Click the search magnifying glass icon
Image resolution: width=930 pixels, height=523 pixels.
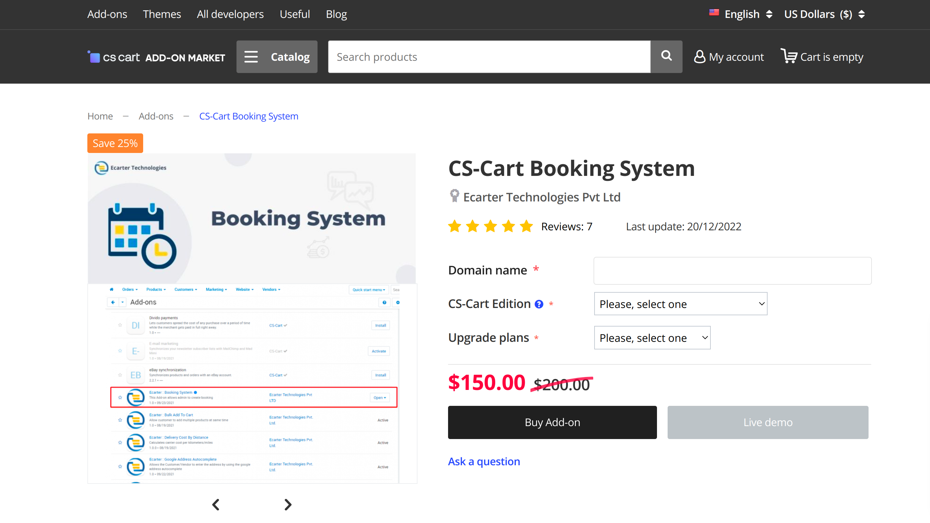666,56
